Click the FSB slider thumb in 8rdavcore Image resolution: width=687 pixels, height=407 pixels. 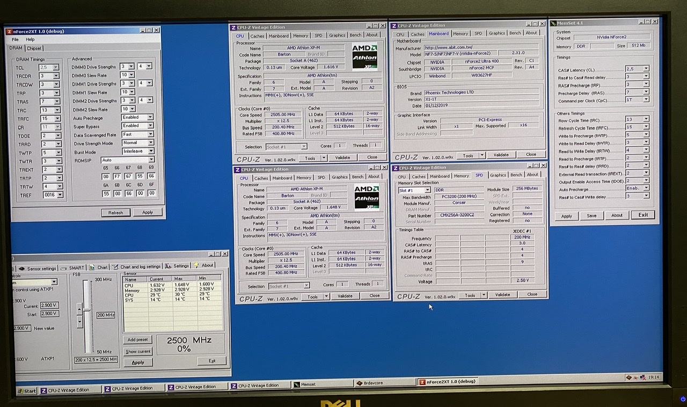87,311
